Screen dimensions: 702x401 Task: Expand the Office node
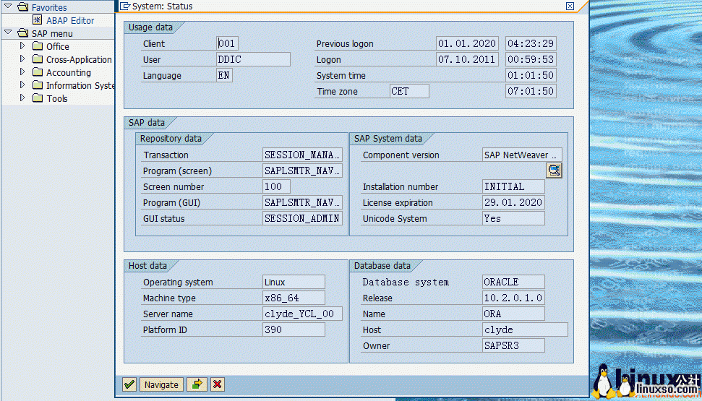(x=22, y=46)
